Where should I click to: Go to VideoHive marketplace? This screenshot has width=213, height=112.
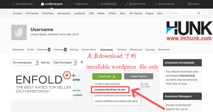click(x=79, y=4)
